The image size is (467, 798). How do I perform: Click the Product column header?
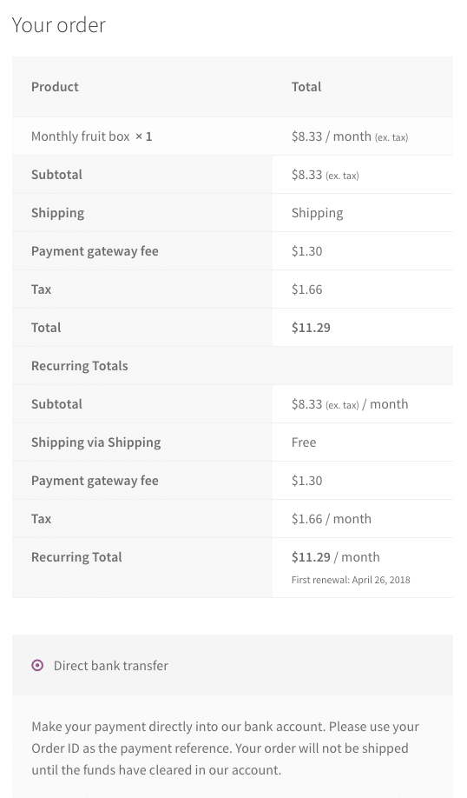click(x=55, y=87)
